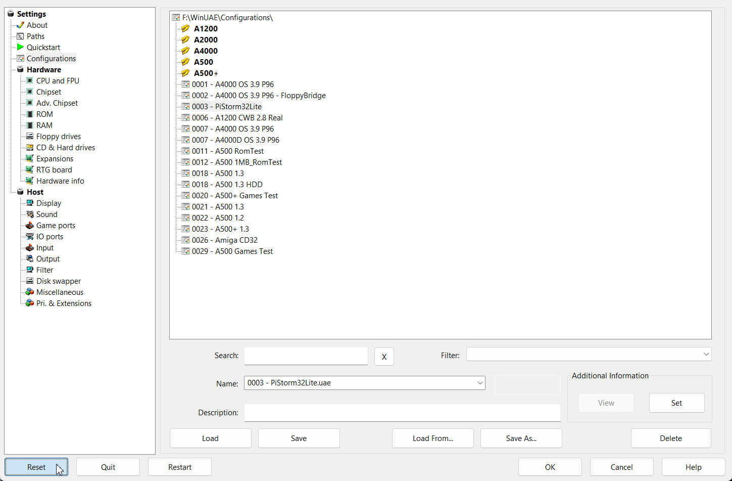Select 0023 - A500+ 1.3 configuration

coord(220,229)
